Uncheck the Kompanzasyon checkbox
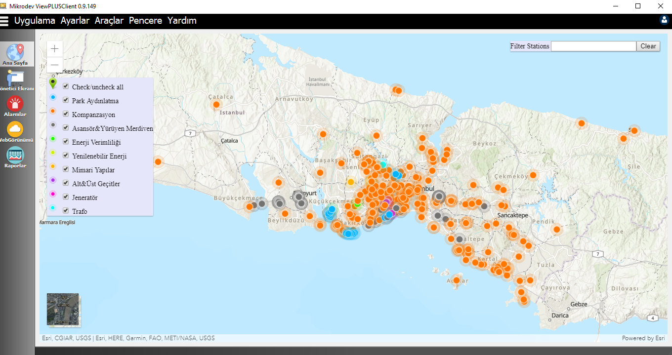The width and height of the screenshot is (672, 355). (x=66, y=114)
